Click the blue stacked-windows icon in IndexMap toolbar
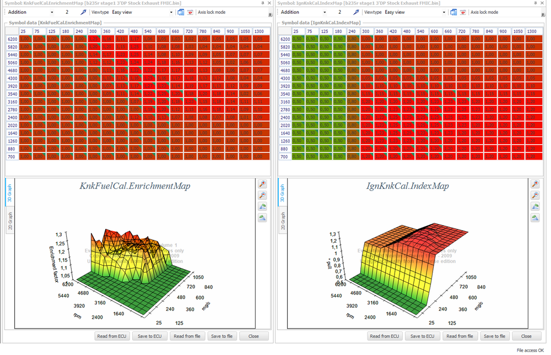The height and width of the screenshot is (355, 551). pyautogui.click(x=453, y=12)
